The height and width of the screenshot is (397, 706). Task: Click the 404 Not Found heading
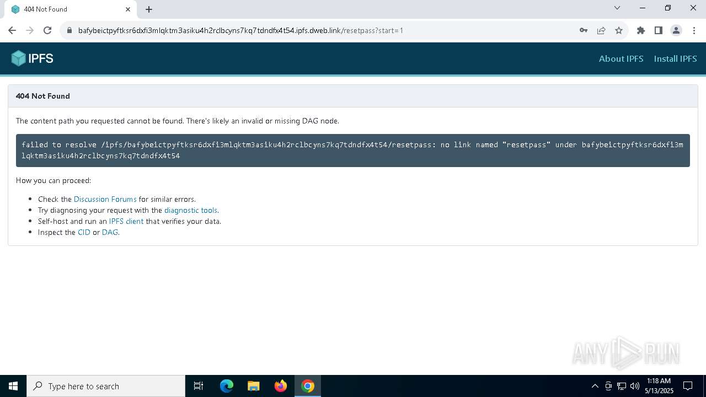[43, 96]
